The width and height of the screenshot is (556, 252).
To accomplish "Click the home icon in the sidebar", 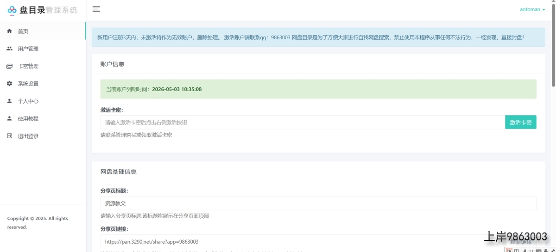I will [x=9, y=31].
